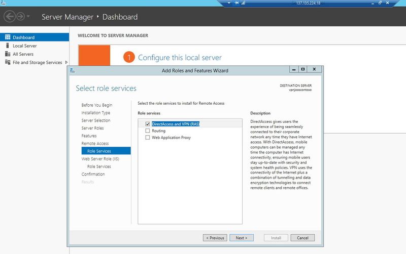Screen dimensions: 406x254
Task: Go to Remote Access step
Action: pyautogui.click(x=95, y=143)
